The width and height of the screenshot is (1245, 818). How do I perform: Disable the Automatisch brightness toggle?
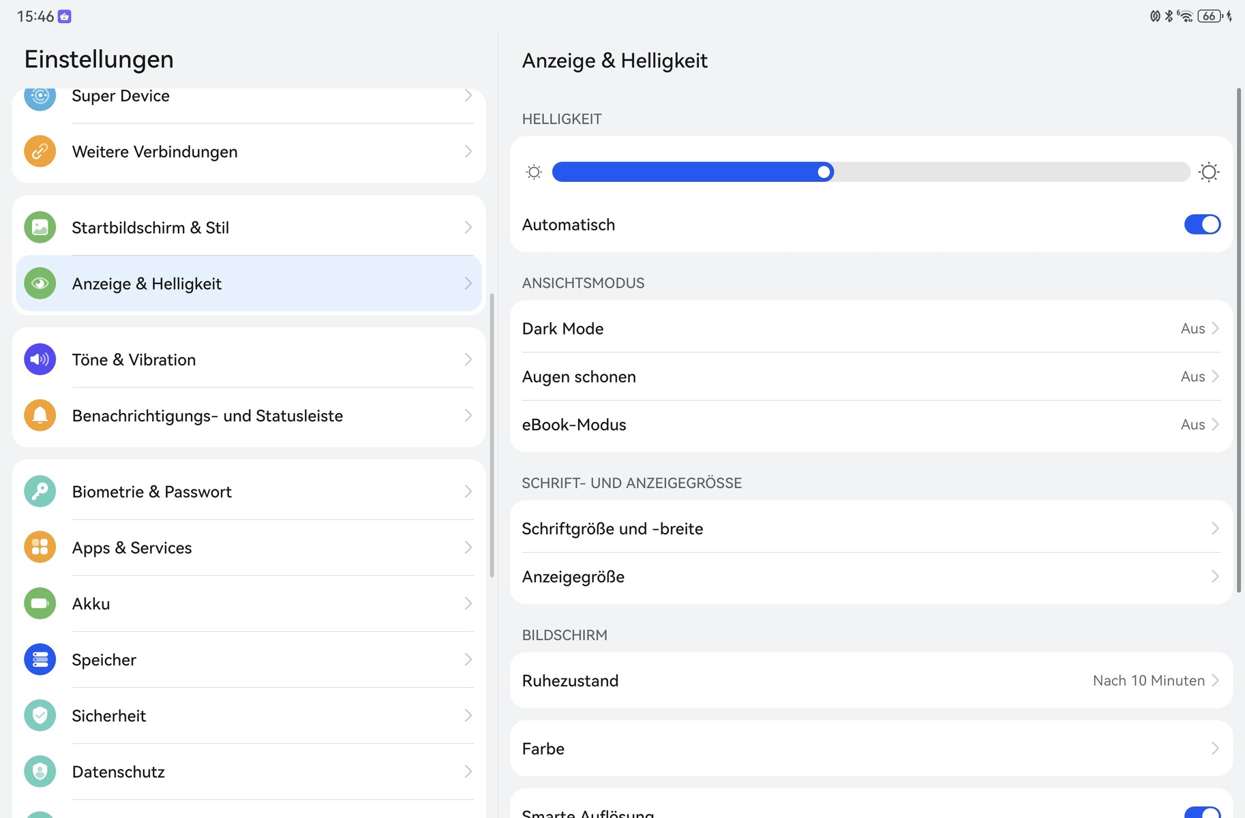(1201, 224)
